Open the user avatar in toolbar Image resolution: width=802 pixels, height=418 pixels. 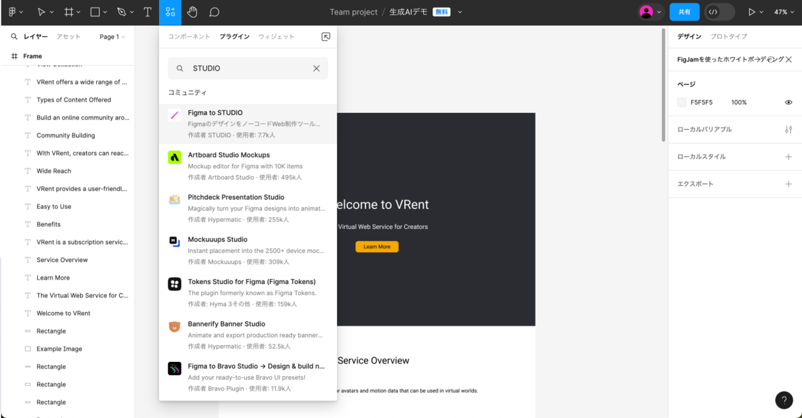(646, 12)
